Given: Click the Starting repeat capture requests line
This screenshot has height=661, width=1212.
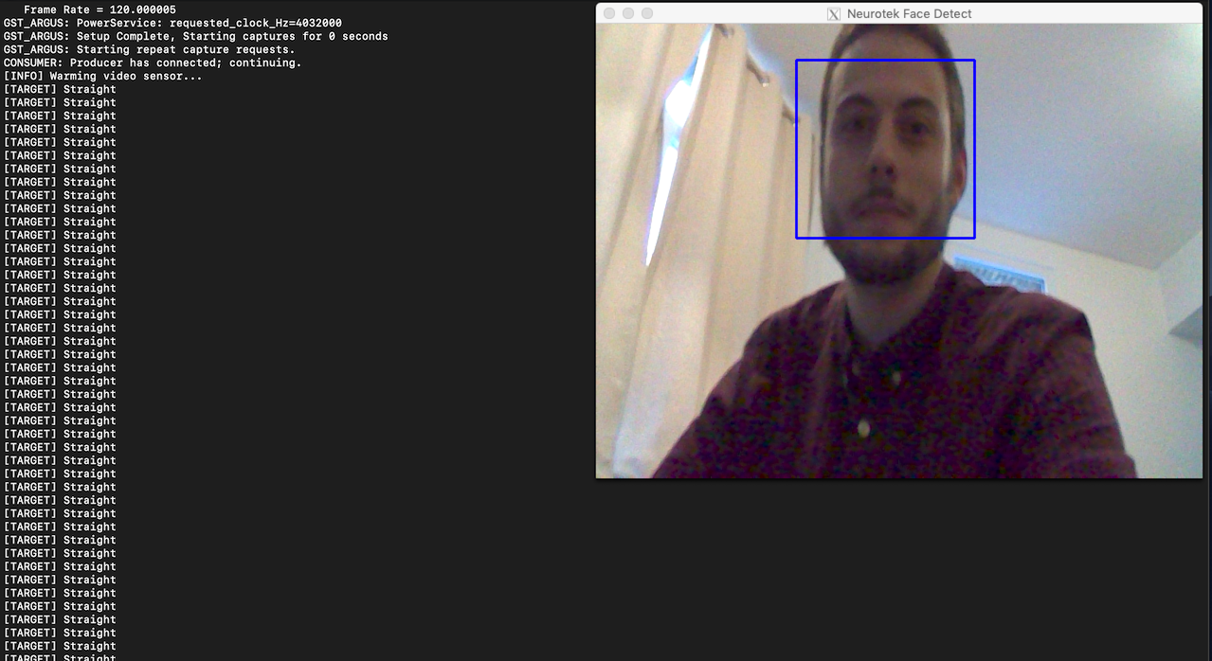Looking at the screenshot, I should (x=147, y=48).
